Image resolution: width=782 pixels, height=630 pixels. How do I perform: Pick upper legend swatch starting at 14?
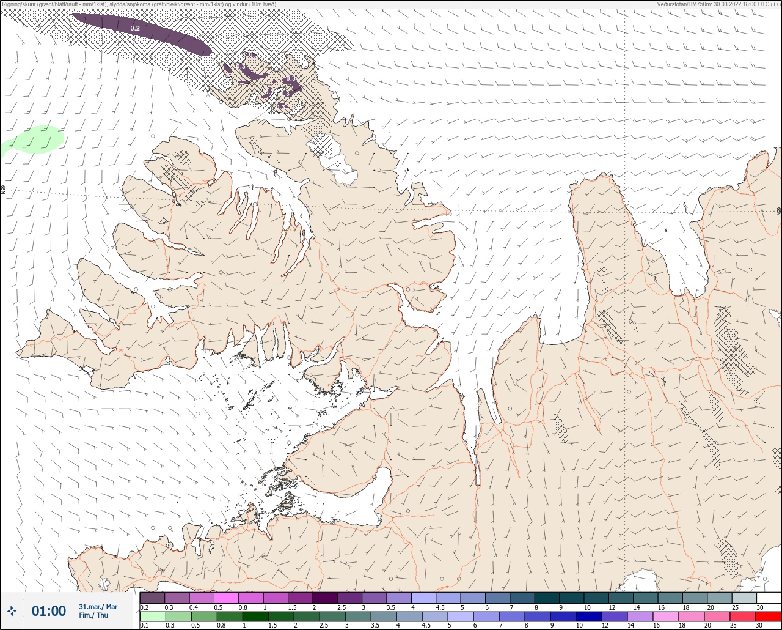pyautogui.click(x=646, y=598)
